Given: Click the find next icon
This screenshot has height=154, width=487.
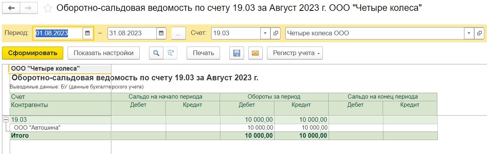Looking at the screenshot, I should coord(170,53).
